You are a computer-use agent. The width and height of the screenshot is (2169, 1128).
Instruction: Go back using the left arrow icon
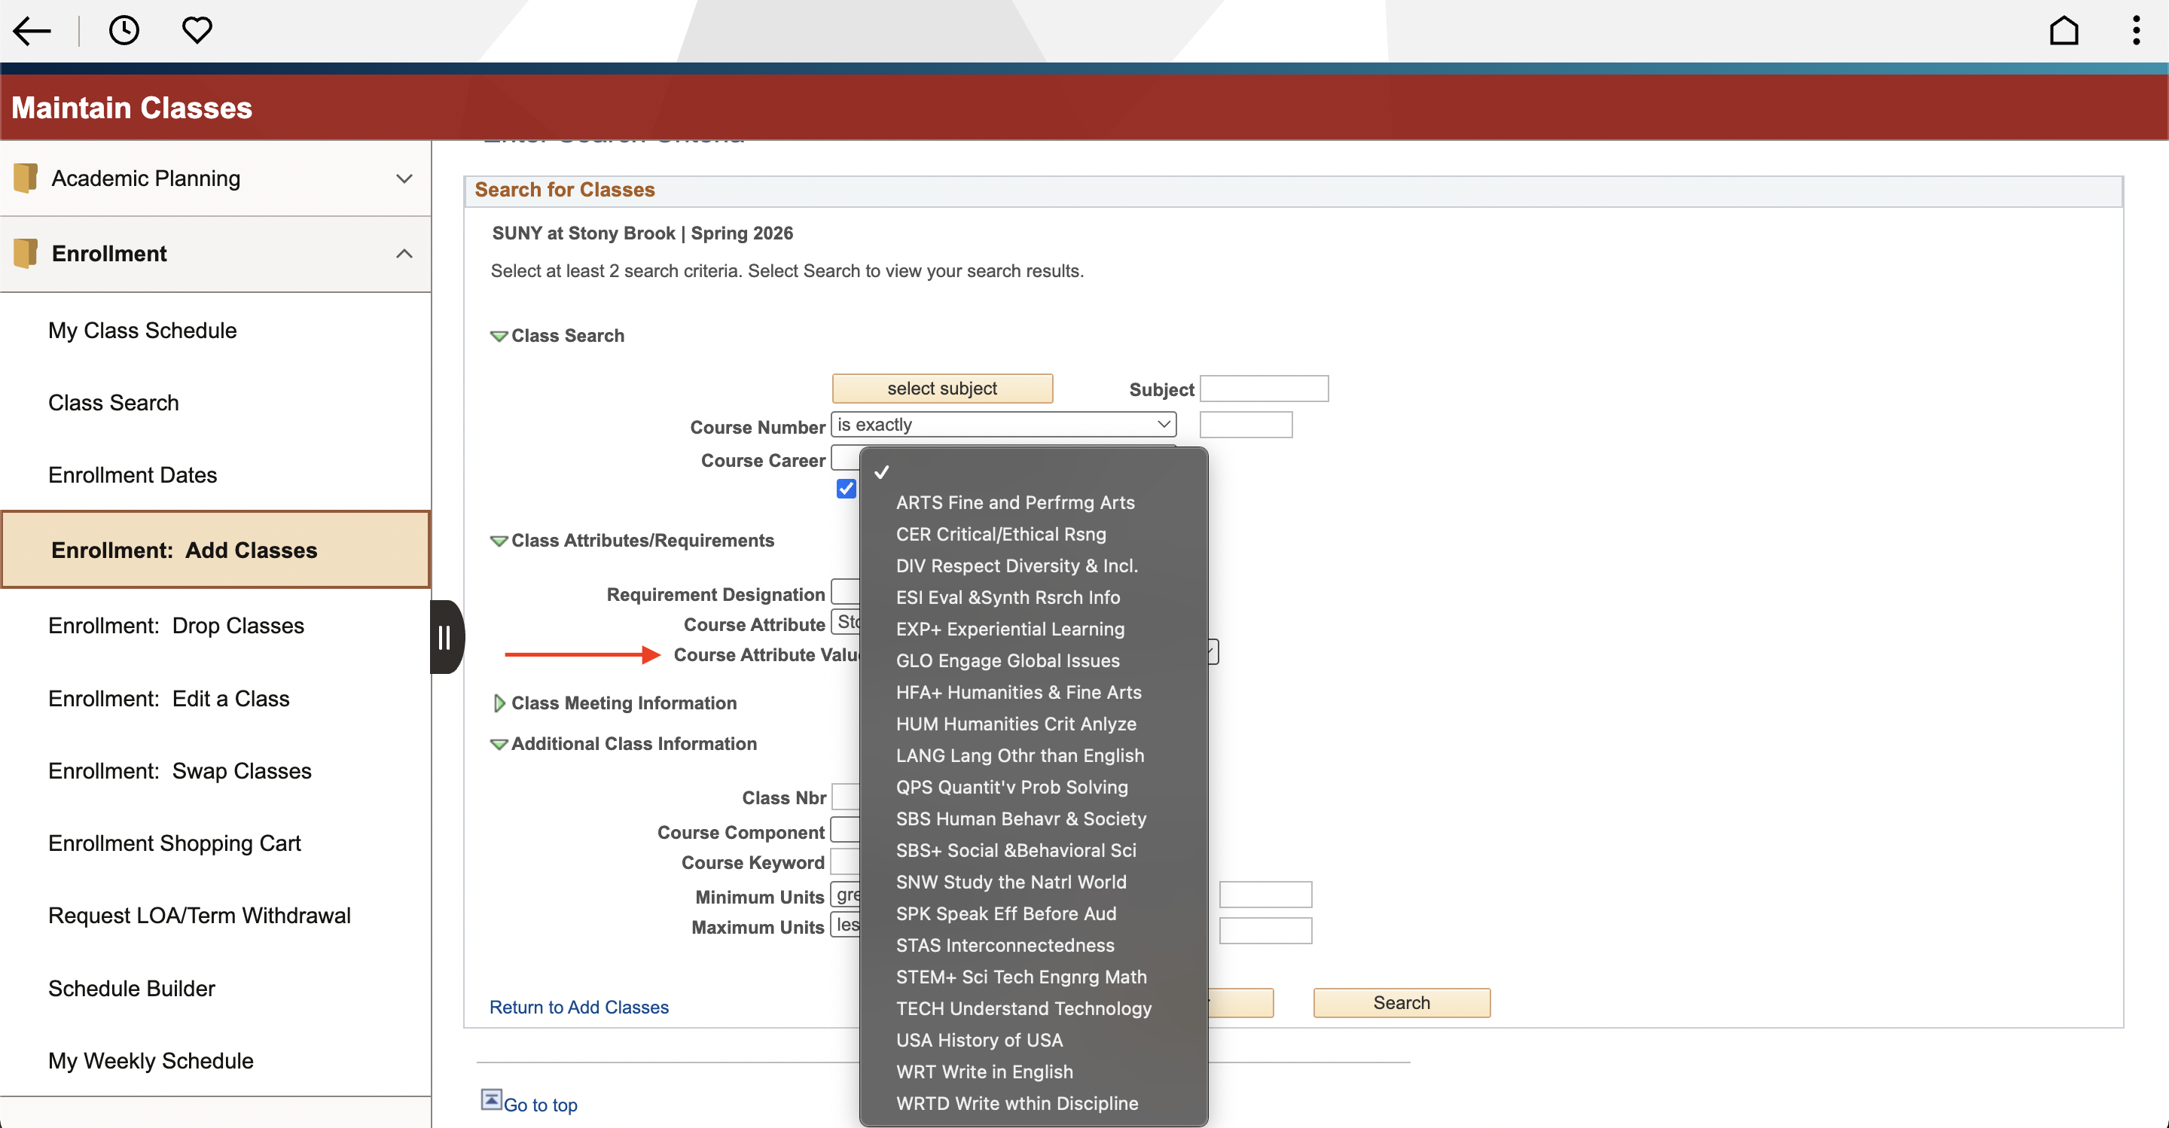pos(32,31)
